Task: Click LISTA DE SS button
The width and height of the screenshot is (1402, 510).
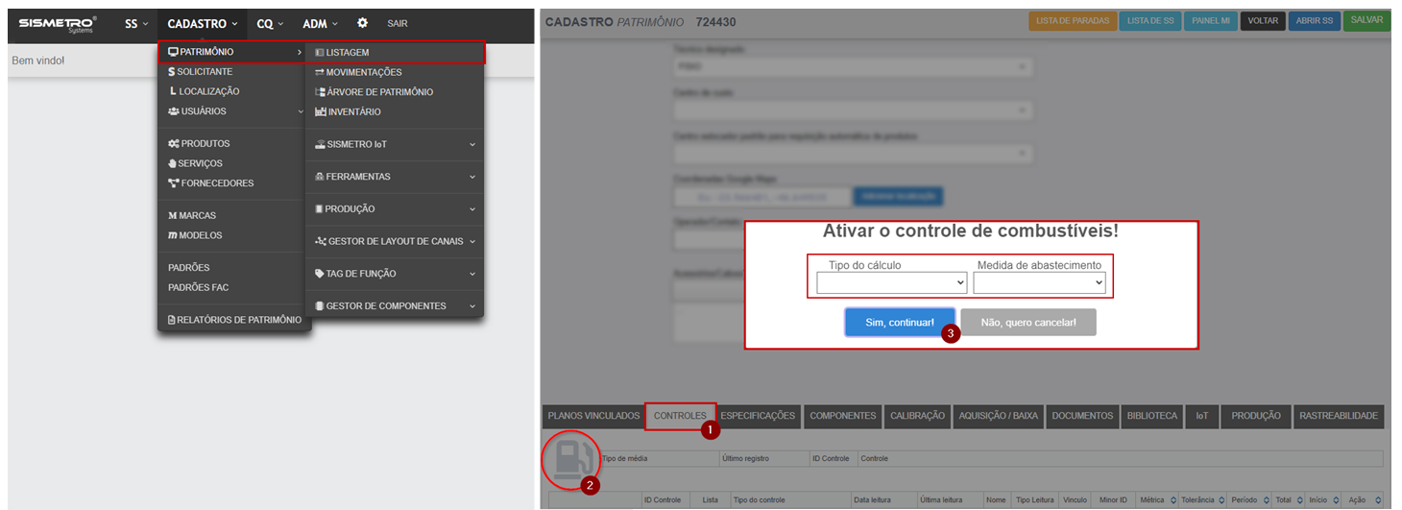Action: pos(1150,20)
